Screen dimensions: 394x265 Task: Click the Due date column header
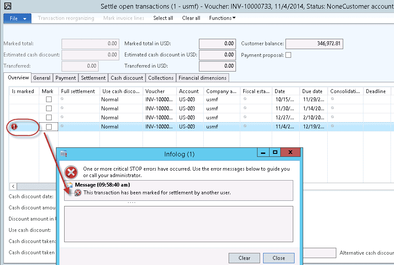(x=313, y=91)
